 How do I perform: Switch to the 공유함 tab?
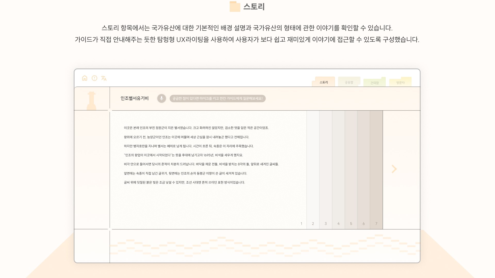pyautogui.click(x=349, y=82)
